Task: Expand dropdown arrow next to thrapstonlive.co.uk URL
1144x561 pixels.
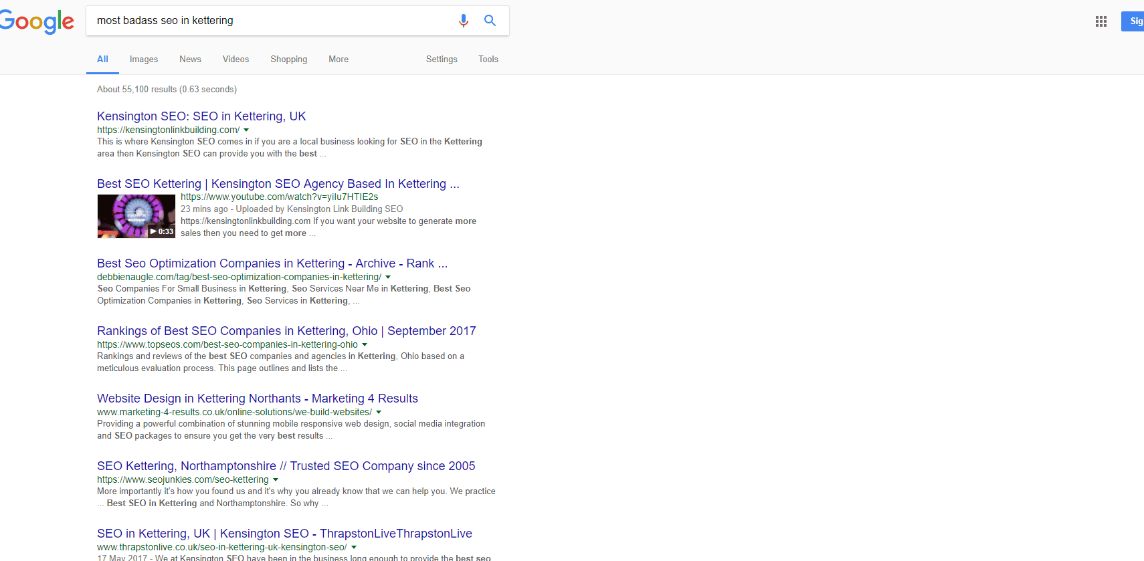Action: pos(354,548)
